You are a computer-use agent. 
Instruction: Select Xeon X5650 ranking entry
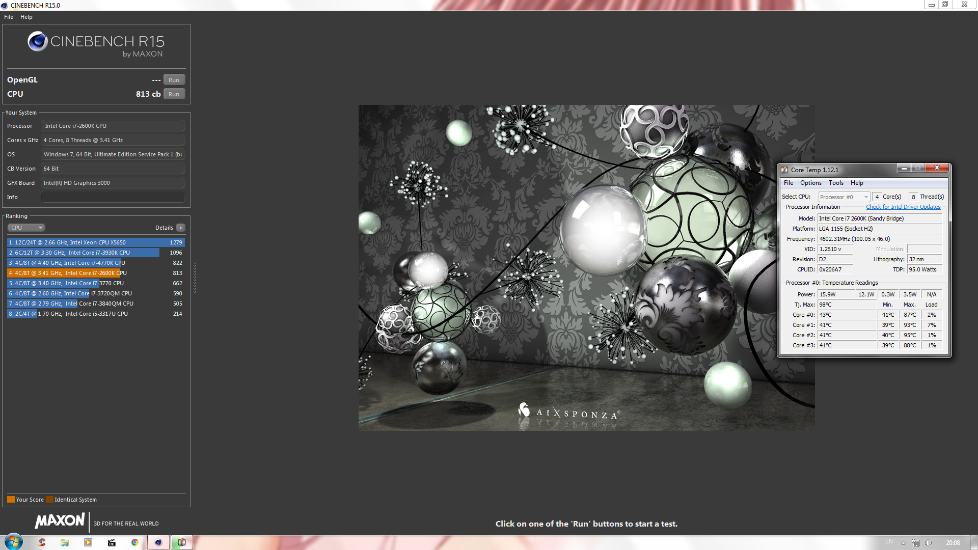point(95,242)
